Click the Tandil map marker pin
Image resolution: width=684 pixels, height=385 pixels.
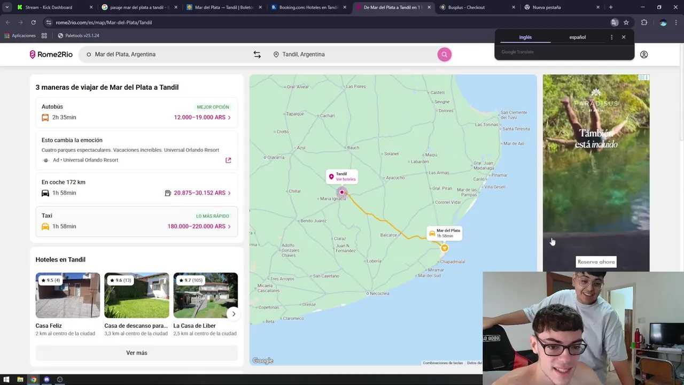(342, 192)
